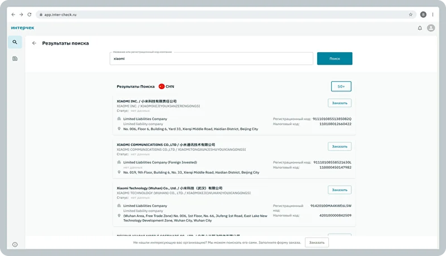Image resolution: width=446 pixels, height=256 pixels.
Task: Order report for XIAOMI INC.
Action: 340,103
